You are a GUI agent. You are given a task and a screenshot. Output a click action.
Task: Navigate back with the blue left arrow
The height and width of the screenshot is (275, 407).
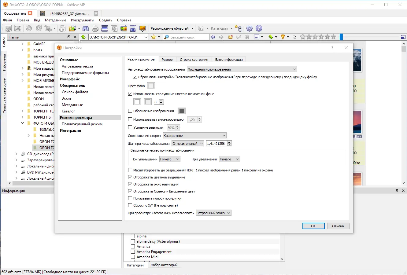coord(213,37)
